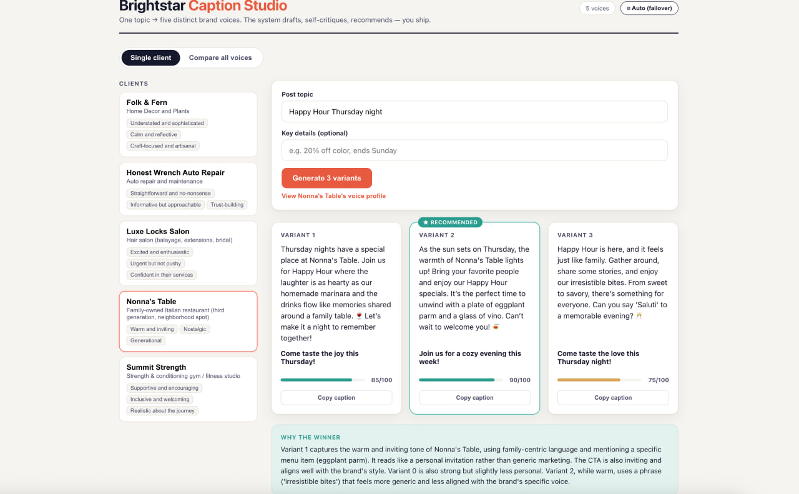Screen dimensions: 799x494
Task: Switch to Single client view
Action: [150, 57]
